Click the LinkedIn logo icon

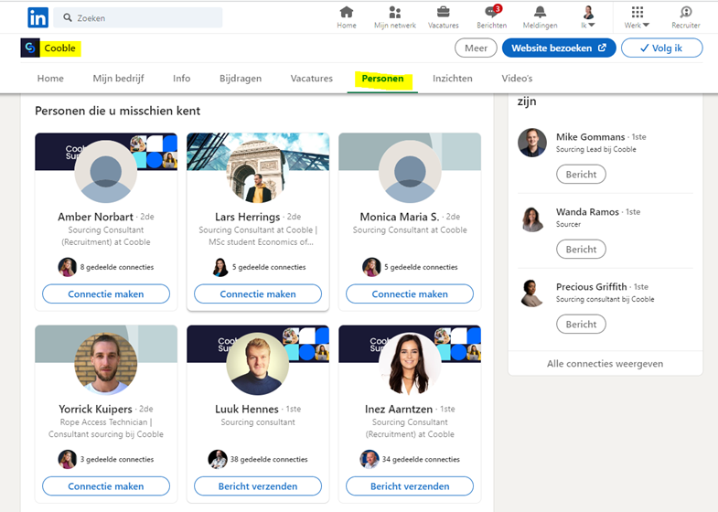[38, 17]
